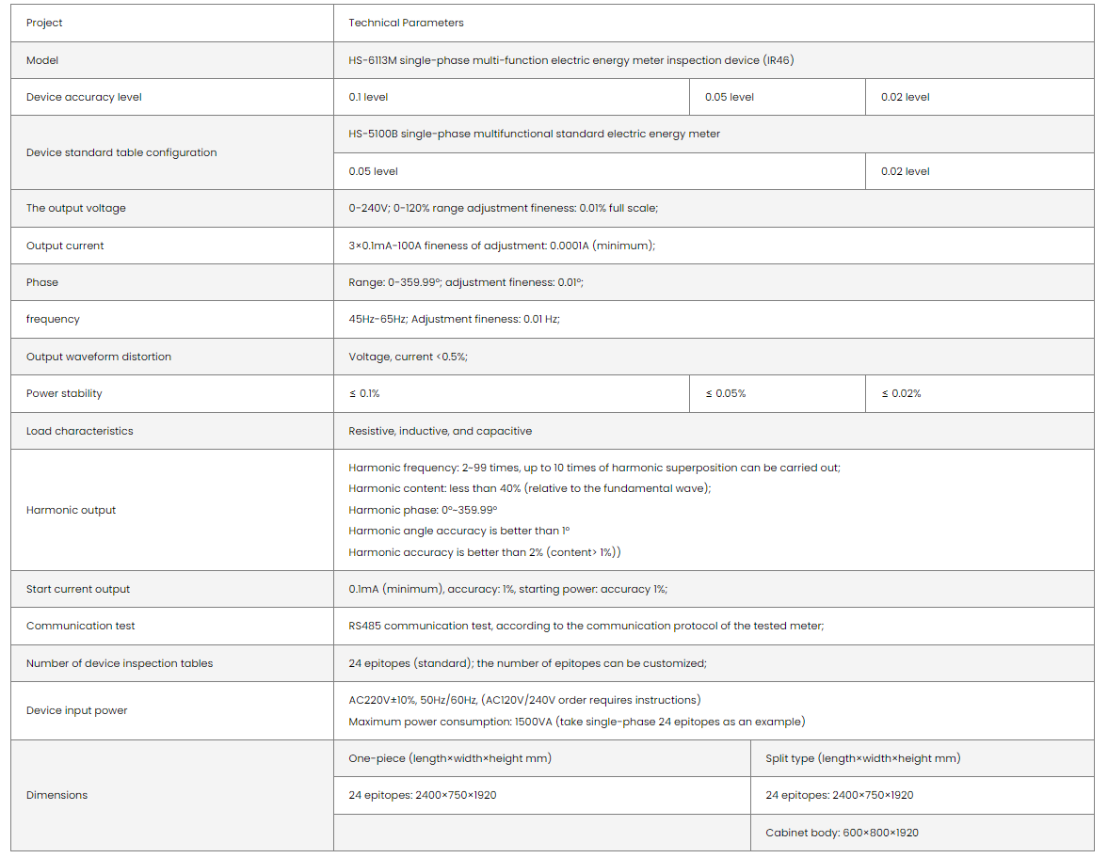Click the RS485 communication test description
1108x858 pixels.
click(586, 626)
